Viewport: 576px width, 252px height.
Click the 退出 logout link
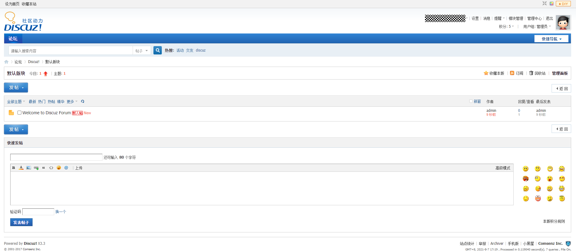(549, 18)
